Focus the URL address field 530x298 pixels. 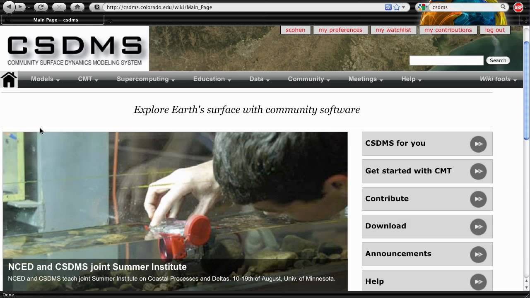point(244,7)
